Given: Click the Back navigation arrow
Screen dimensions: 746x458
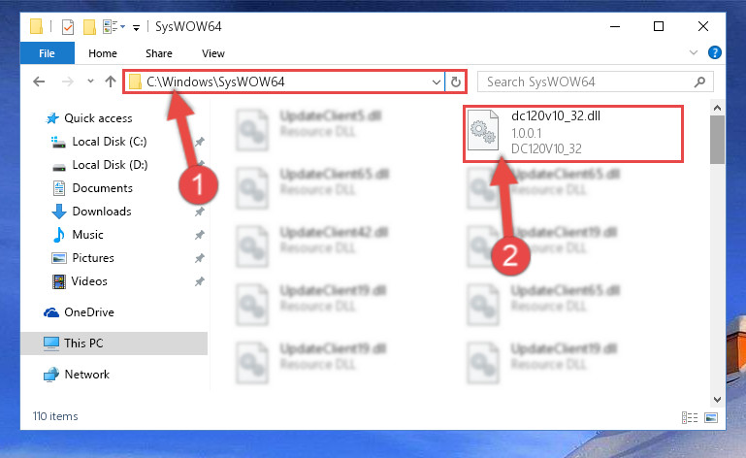Looking at the screenshot, I should (39, 82).
